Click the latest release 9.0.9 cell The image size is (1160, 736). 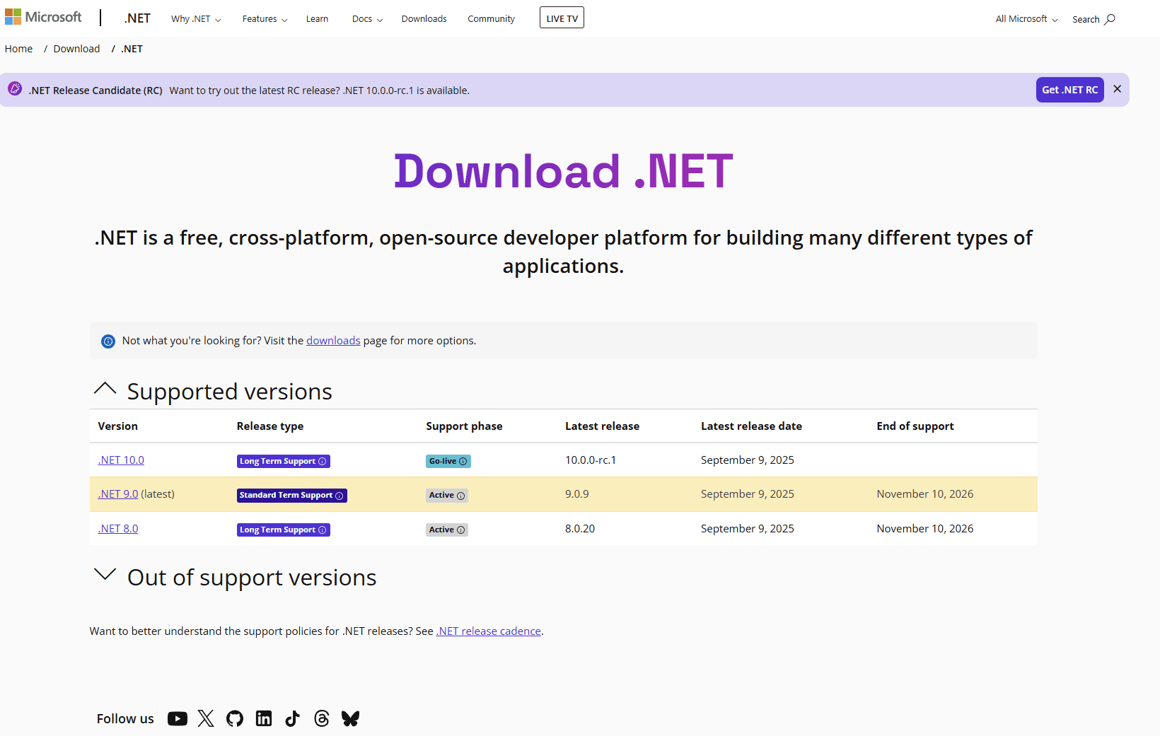coord(577,494)
